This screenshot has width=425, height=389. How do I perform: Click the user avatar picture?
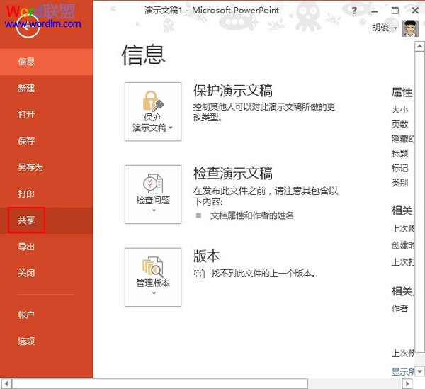pos(410,28)
